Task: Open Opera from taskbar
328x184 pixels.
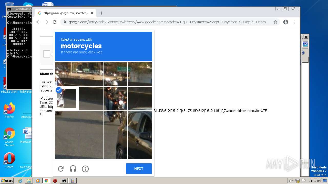Action: [x=55, y=181]
